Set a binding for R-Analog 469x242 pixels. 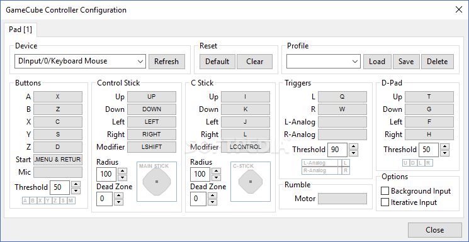click(x=342, y=135)
